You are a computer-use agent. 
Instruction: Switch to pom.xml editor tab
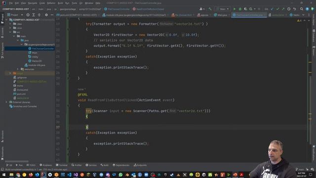coord(77,15)
